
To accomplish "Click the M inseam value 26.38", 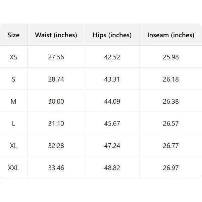I will 171,101.
